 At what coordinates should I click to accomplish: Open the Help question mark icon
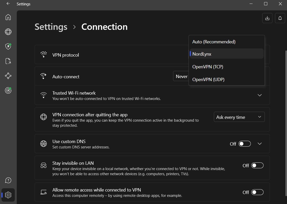point(8,180)
